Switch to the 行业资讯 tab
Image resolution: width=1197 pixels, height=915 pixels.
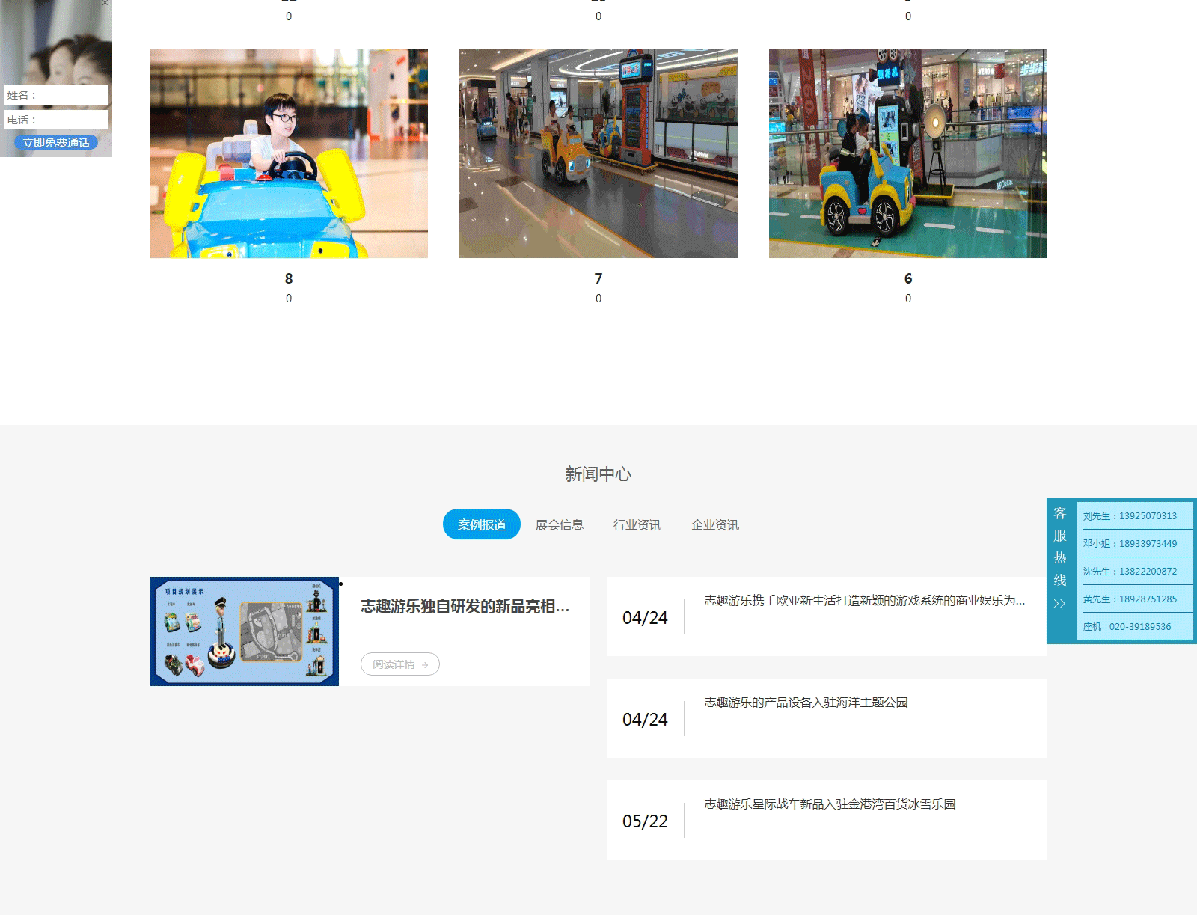point(637,524)
